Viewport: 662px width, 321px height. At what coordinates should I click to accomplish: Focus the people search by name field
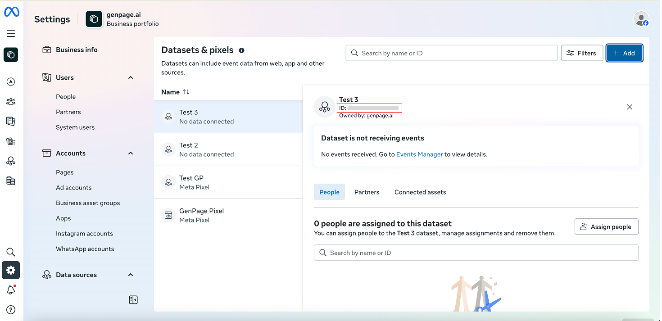click(x=476, y=253)
